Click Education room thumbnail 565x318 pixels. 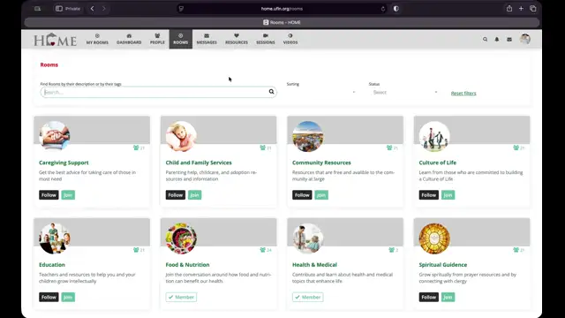pos(55,238)
